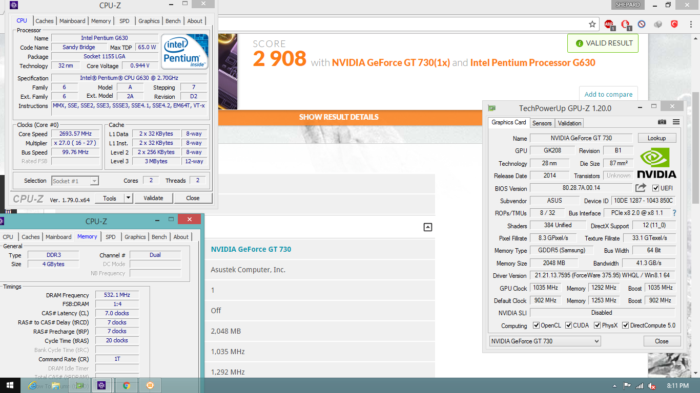700x393 pixels.
Task: Open File Explorer from the taskbar
Action: [56, 385]
